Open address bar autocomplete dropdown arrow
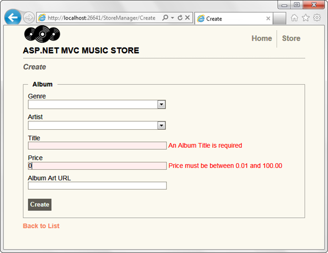Image resolution: width=328 pixels, height=253 pixels. pos(172,18)
